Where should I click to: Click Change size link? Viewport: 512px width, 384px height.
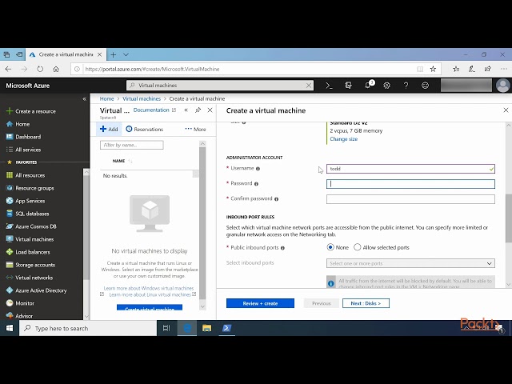tap(343, 139)
